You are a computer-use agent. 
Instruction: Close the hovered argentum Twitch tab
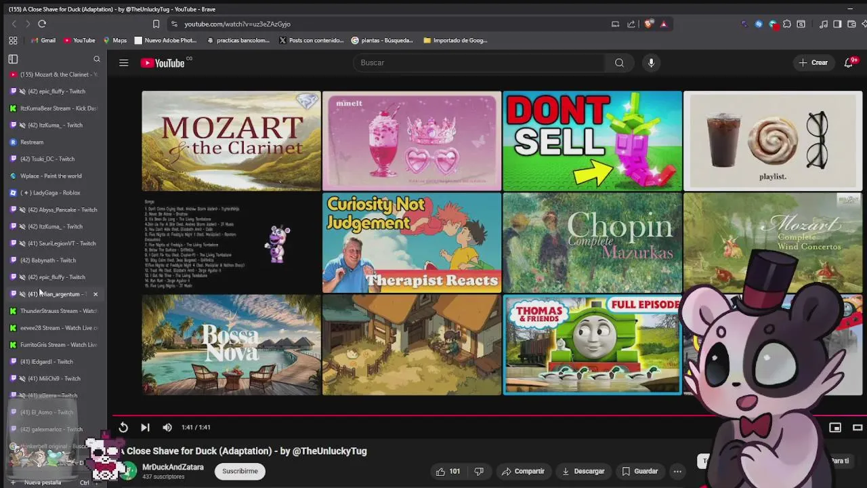96,294
